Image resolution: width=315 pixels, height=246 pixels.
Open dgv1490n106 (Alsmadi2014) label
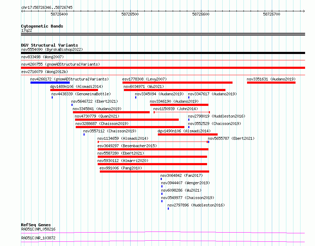click(184, 131)
